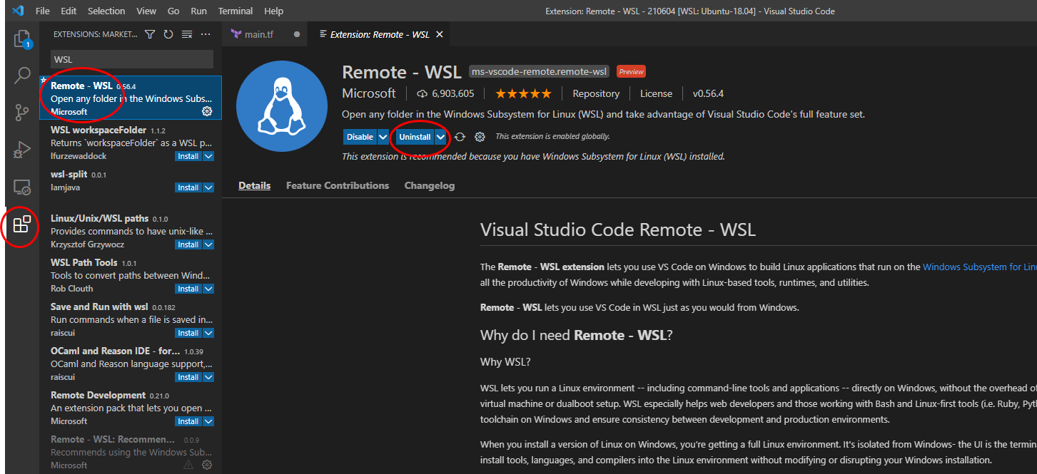This screenshot has width=1037, height=474.
Task: Click the manage gear on Remote - WSL: Recommender
Action: point(207,465)
